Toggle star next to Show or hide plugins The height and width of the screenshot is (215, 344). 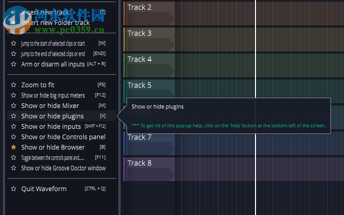point(14,116)
